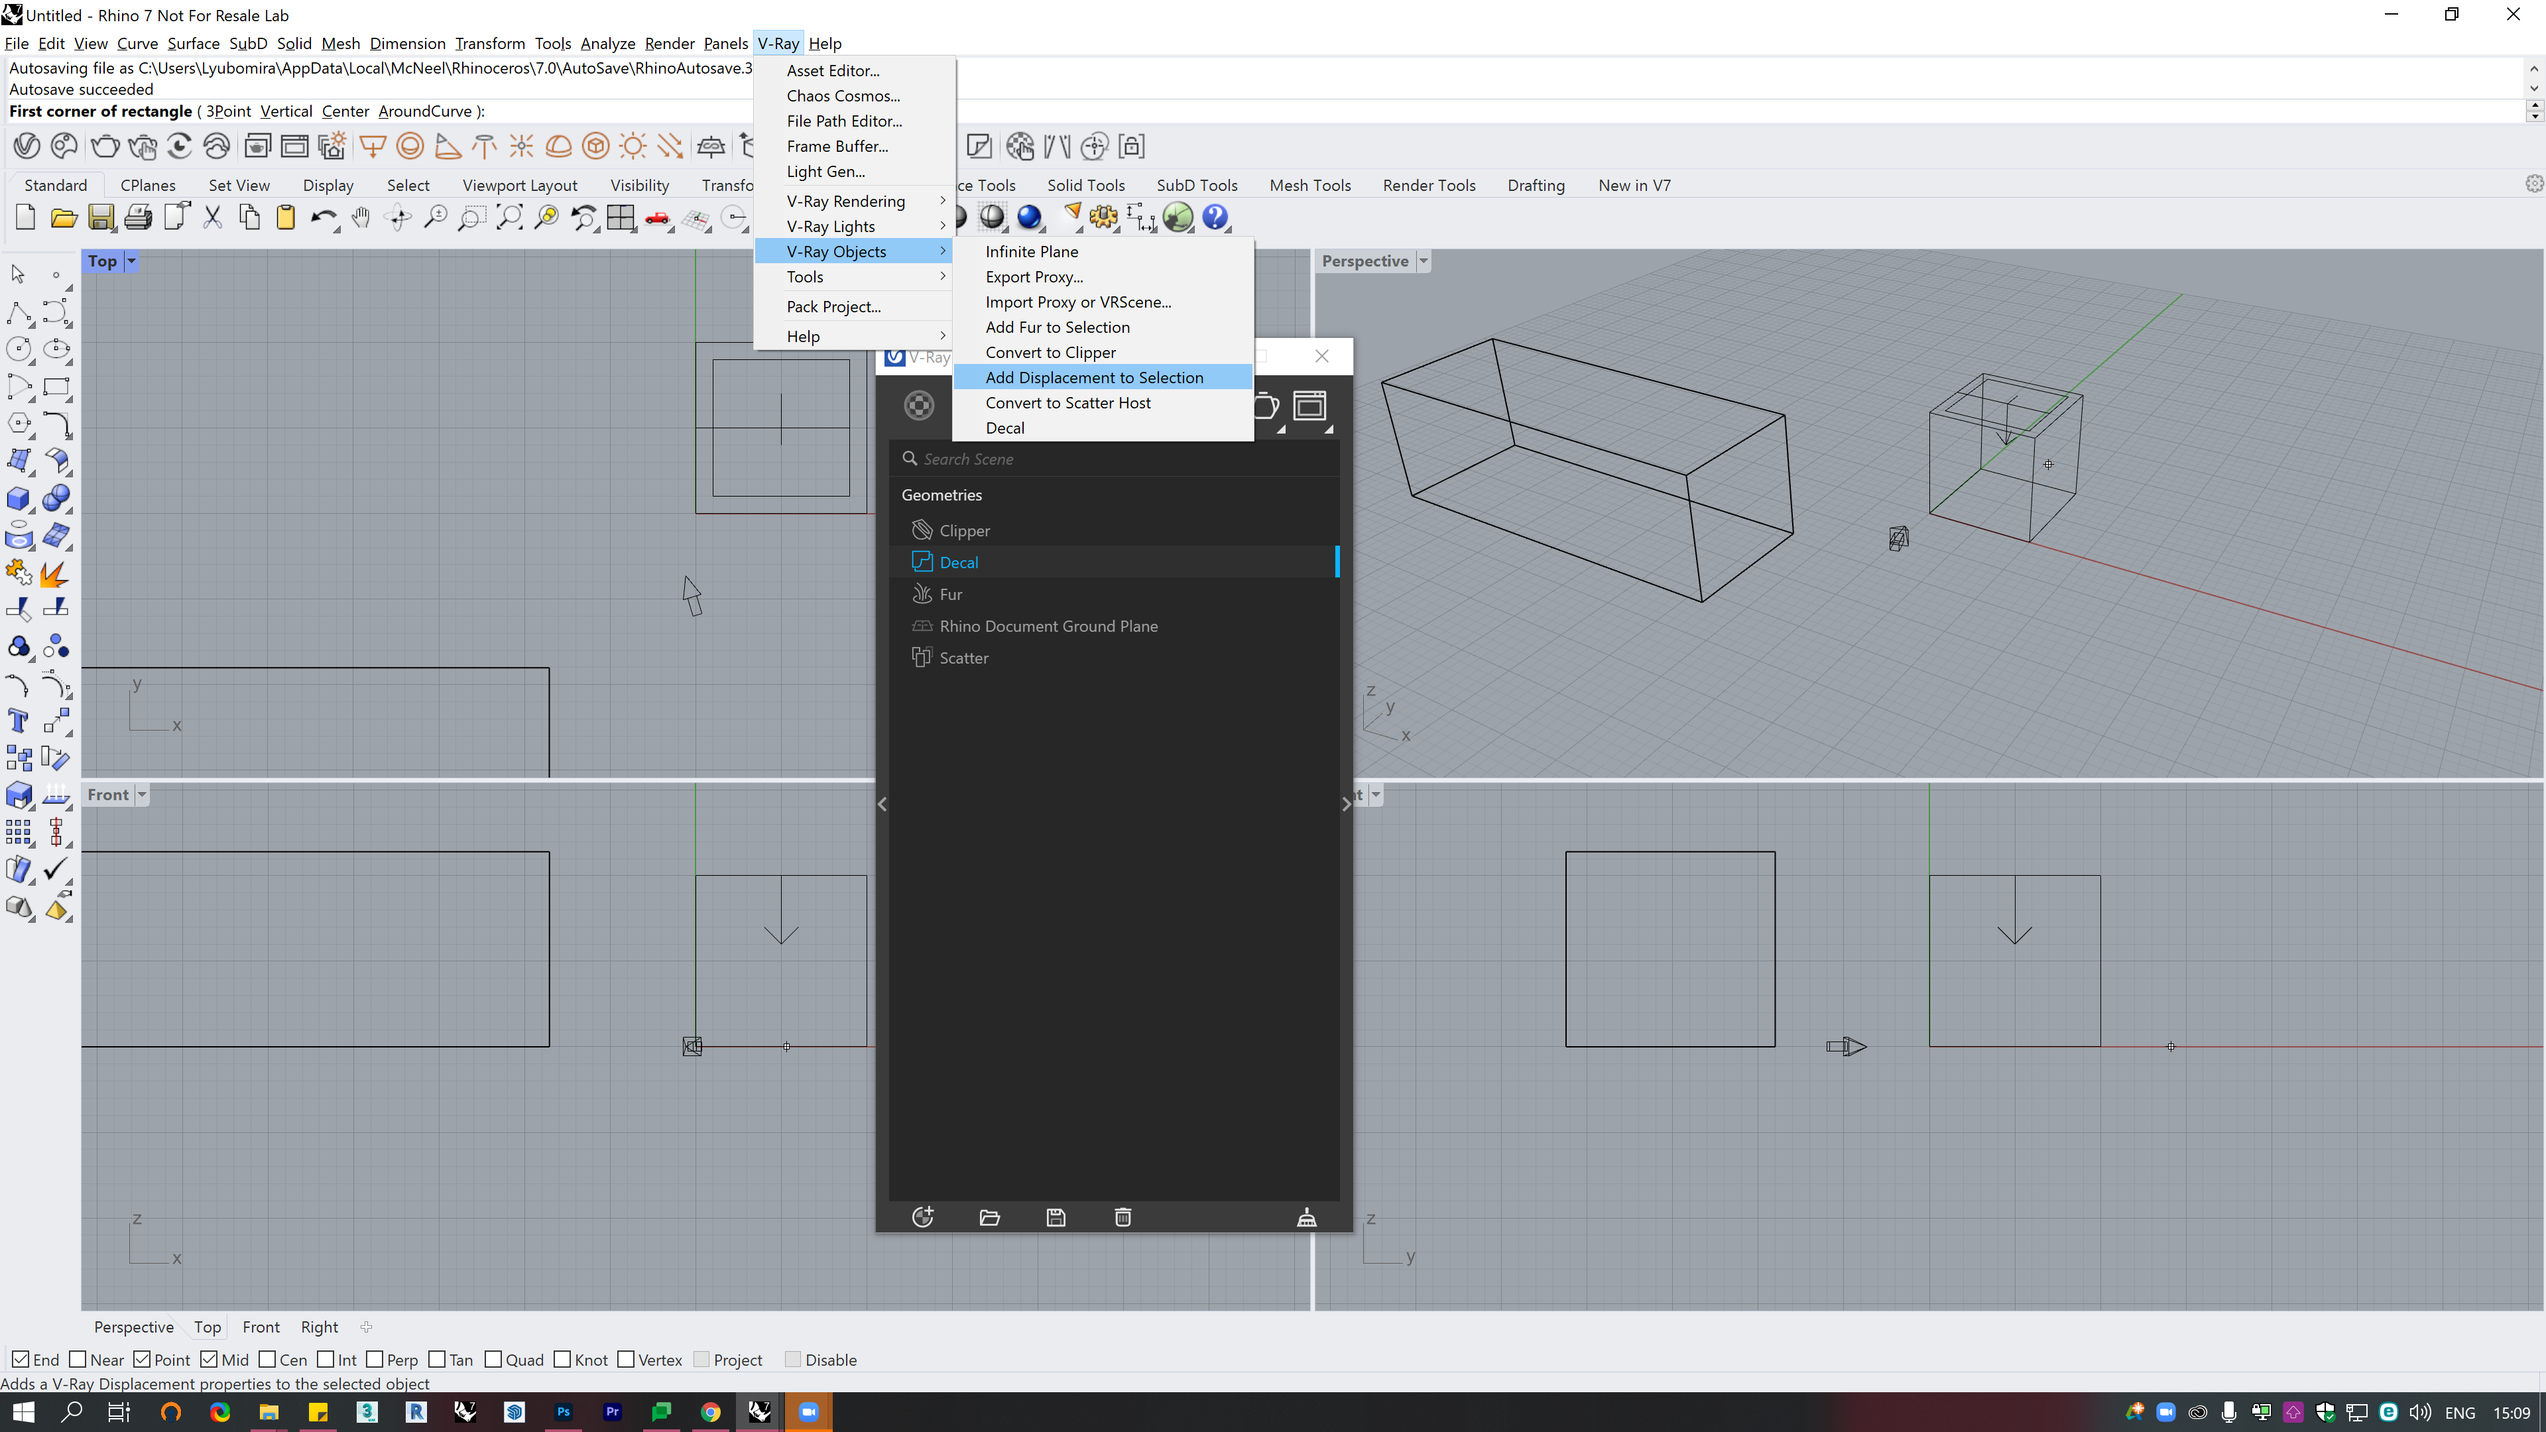Image resolution: width=2546 pixels, height=1432 pixels.
Task: Open file with the folder icon
Action: point(63,217)
